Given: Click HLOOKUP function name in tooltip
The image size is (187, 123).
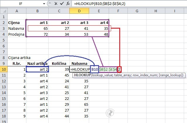Looking at the screenshot, I should point(83,75).
